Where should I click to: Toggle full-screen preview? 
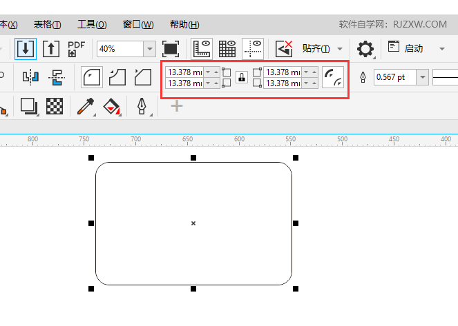click(x=170, y=49)
